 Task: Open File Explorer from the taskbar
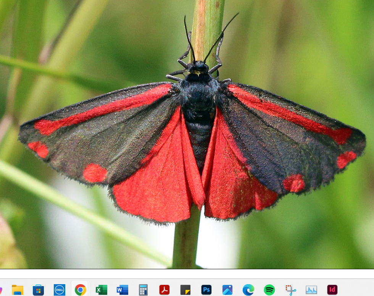pos(18,290)
